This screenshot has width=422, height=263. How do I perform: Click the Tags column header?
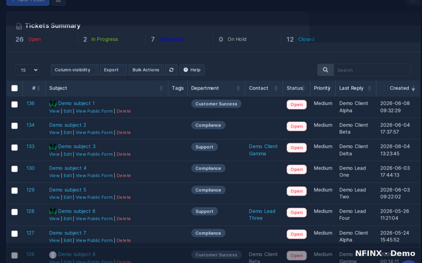(178, 88)
